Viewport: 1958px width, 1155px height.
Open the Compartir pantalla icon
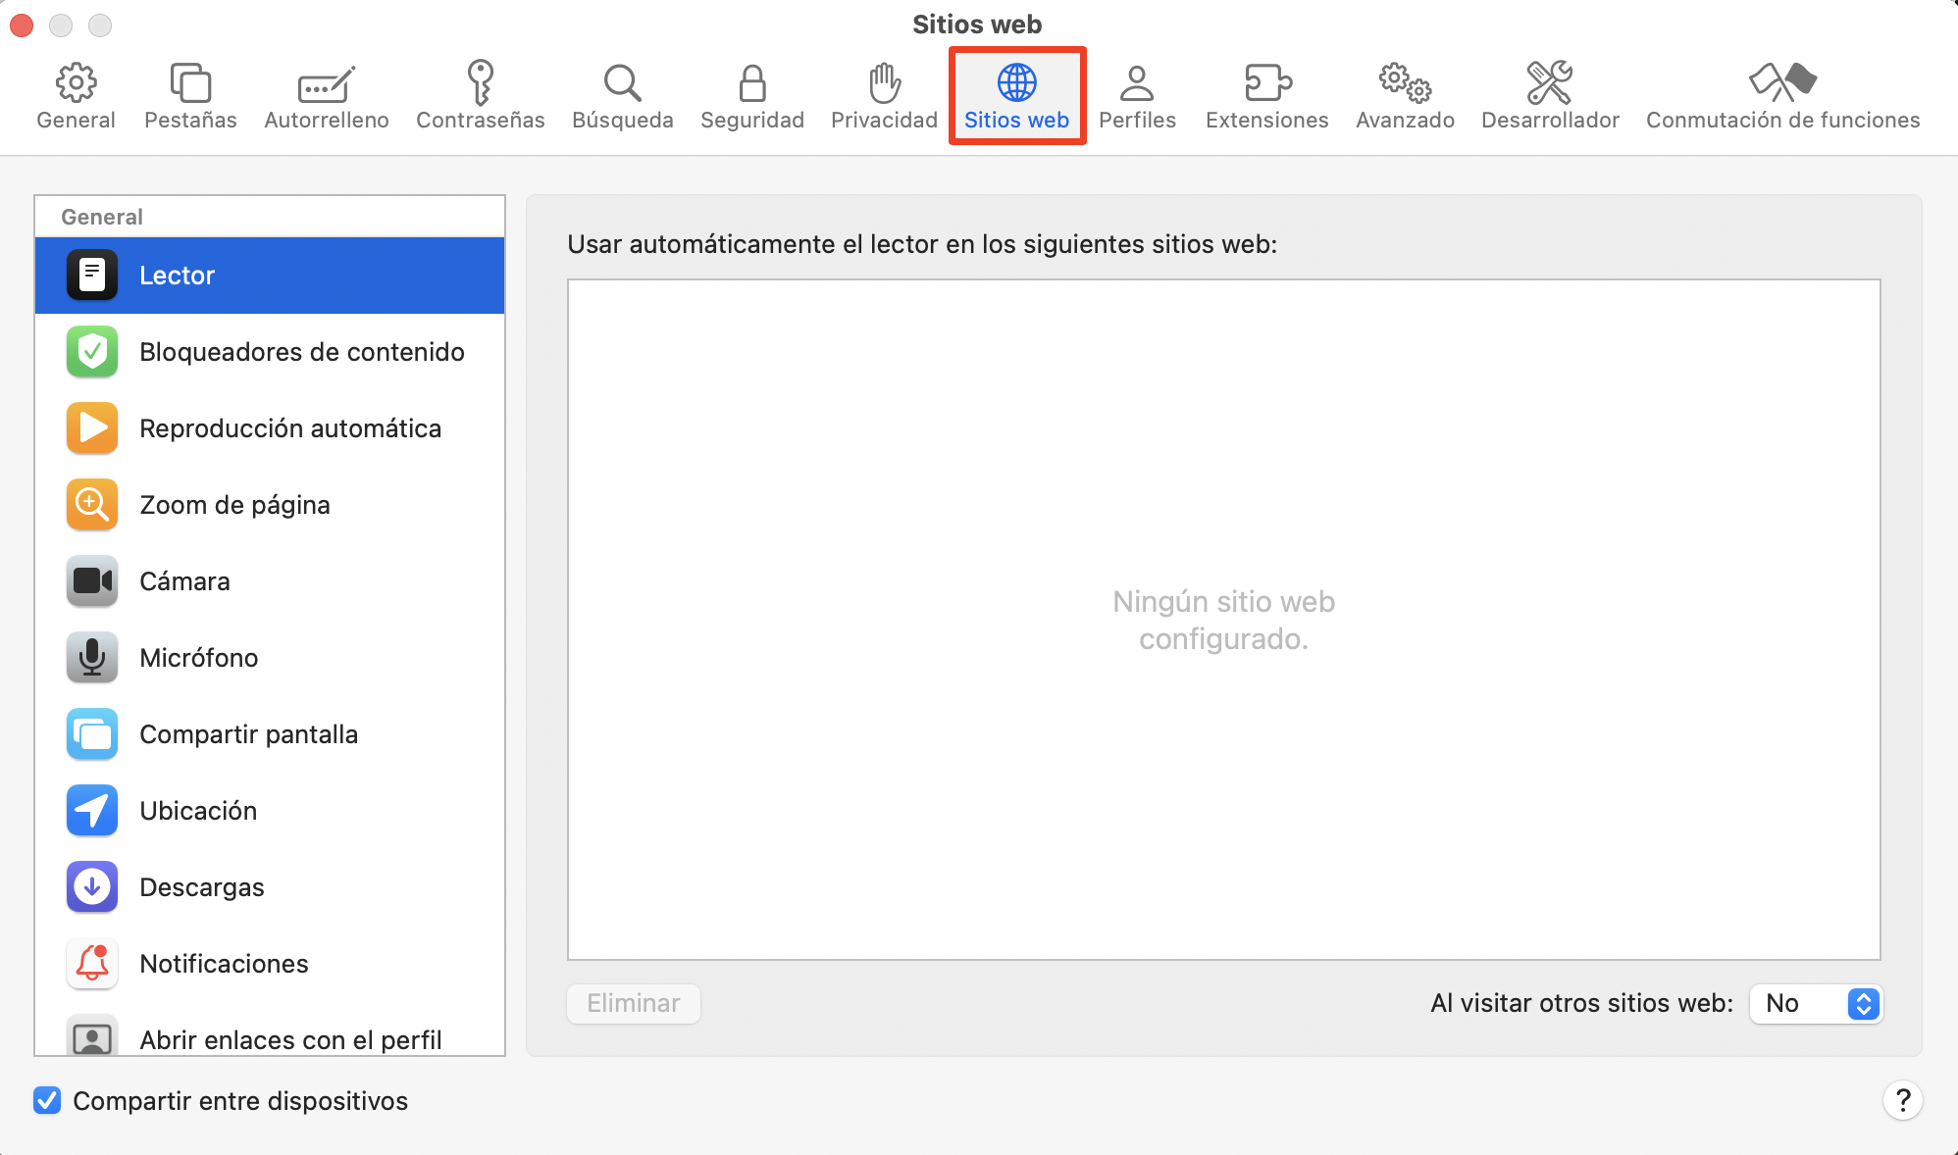click(x=91, y=733)
